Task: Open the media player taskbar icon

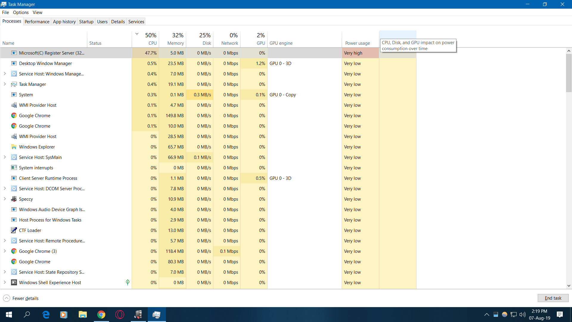Action: 64,315
